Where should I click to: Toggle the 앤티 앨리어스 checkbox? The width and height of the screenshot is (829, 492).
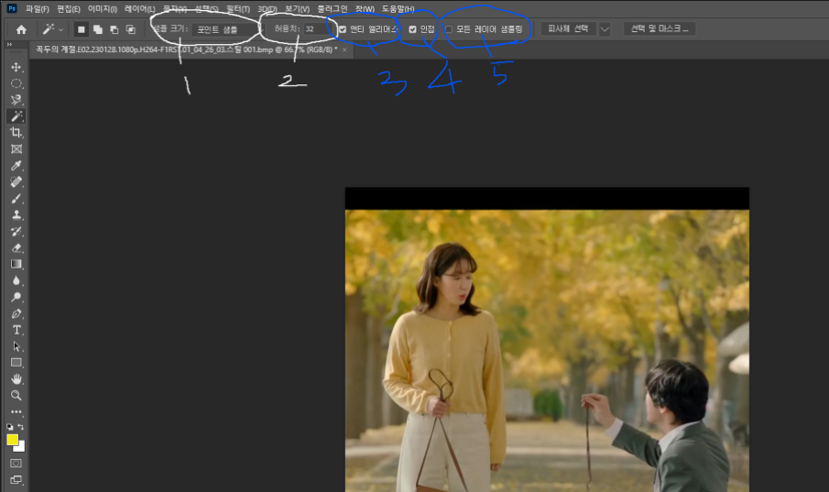point(343,29)
